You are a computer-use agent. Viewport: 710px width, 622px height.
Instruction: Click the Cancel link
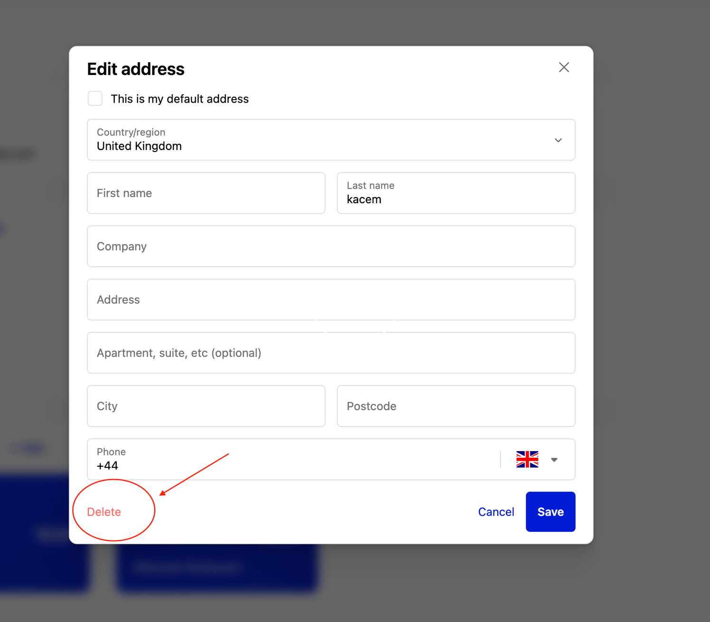[496, 511]
